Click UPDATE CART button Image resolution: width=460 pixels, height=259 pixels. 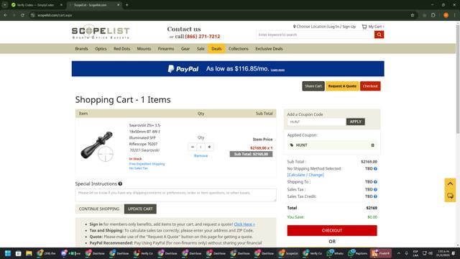pos(140,209)
